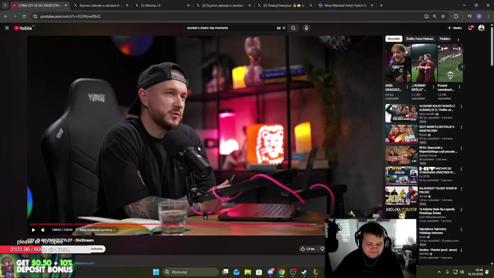Seek on the red video progress bar

[x=173, y=224]
